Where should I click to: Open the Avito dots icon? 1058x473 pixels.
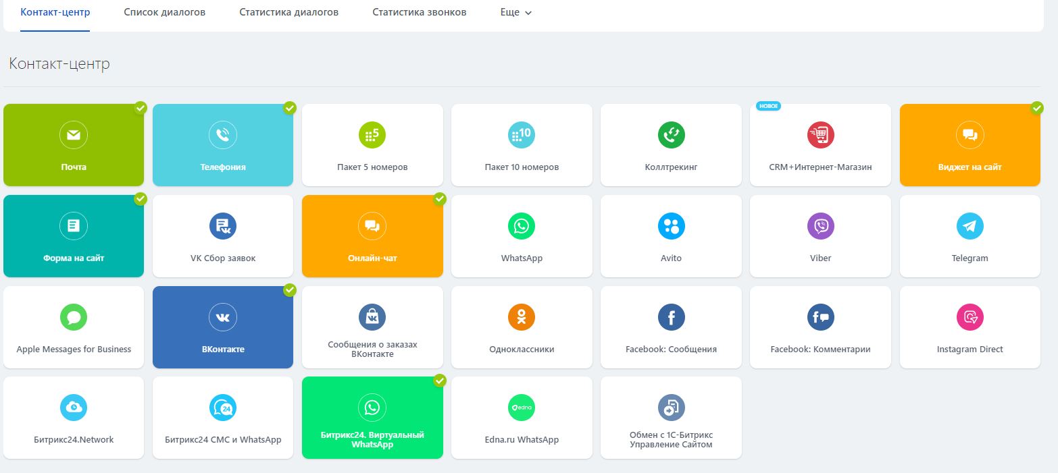(x=671, y=226)
